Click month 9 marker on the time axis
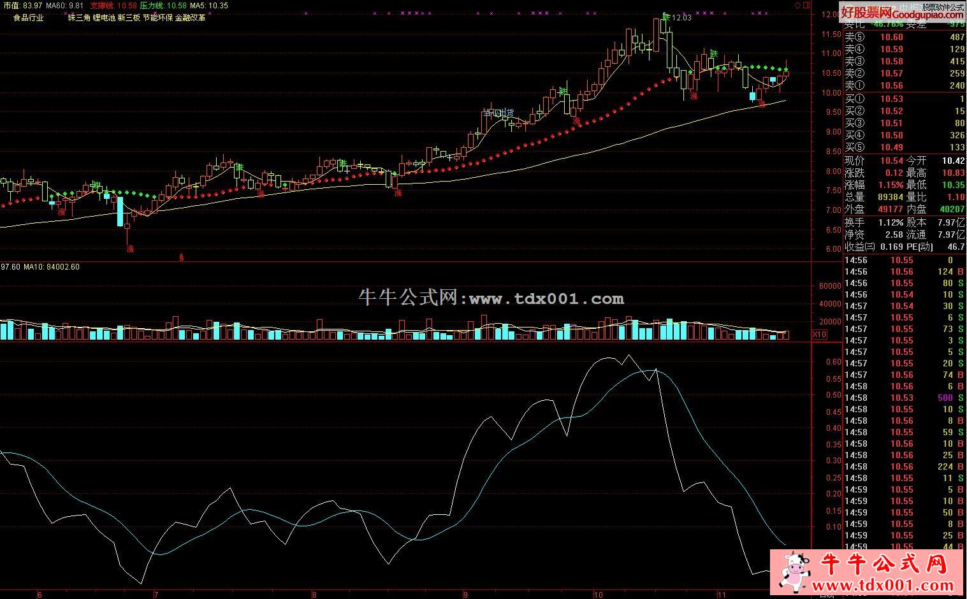This screenshot has width=967, height=599. point(466,594)
